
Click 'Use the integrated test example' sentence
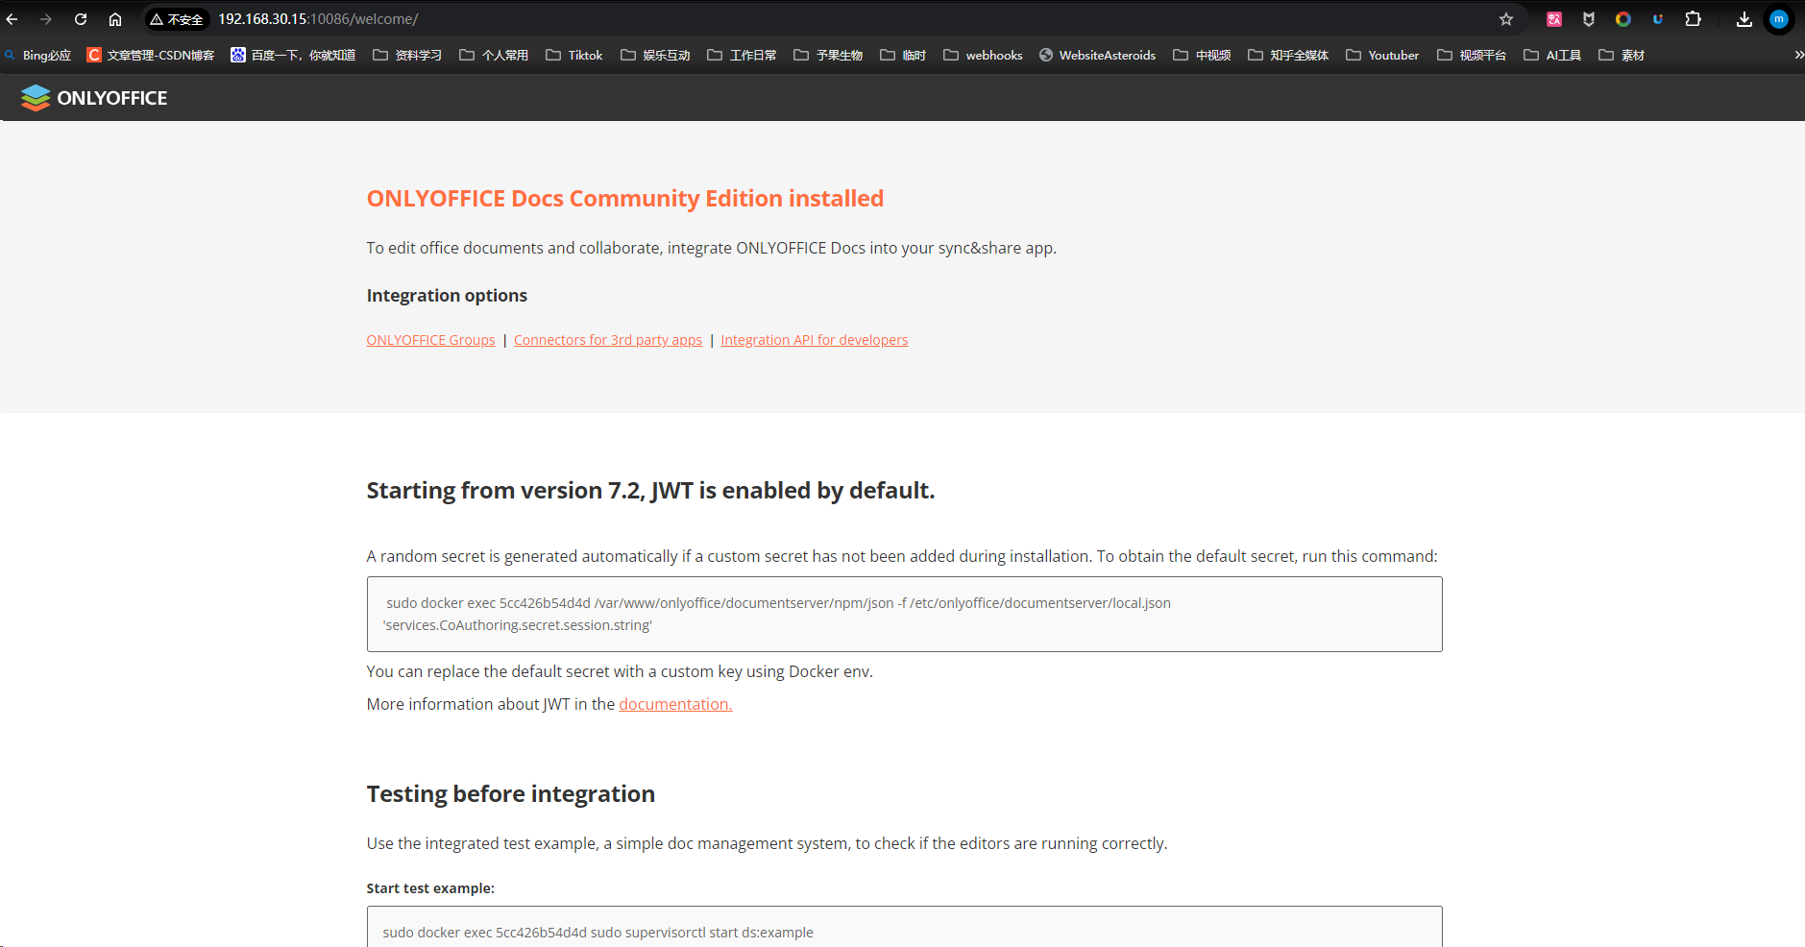(x=767, y=843)
